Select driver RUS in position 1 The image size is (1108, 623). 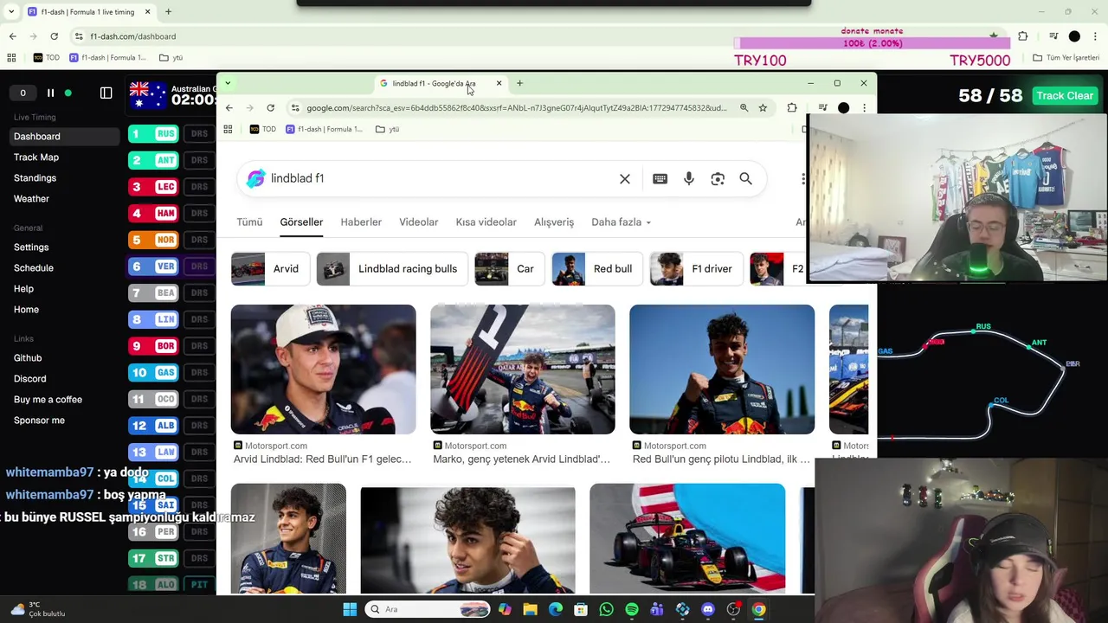click(x=153, y=133)
